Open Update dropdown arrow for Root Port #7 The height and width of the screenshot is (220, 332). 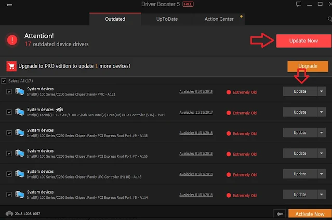tap(322, 153)
